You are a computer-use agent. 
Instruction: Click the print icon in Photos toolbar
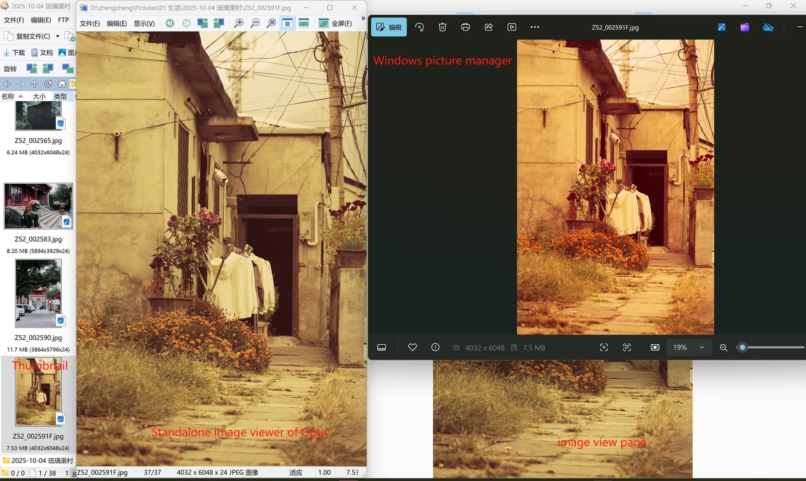[x=465, y=27]
